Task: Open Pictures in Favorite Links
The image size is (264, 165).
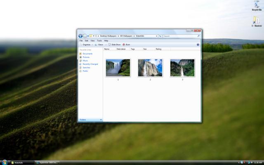Action: [x=86, y=57]
